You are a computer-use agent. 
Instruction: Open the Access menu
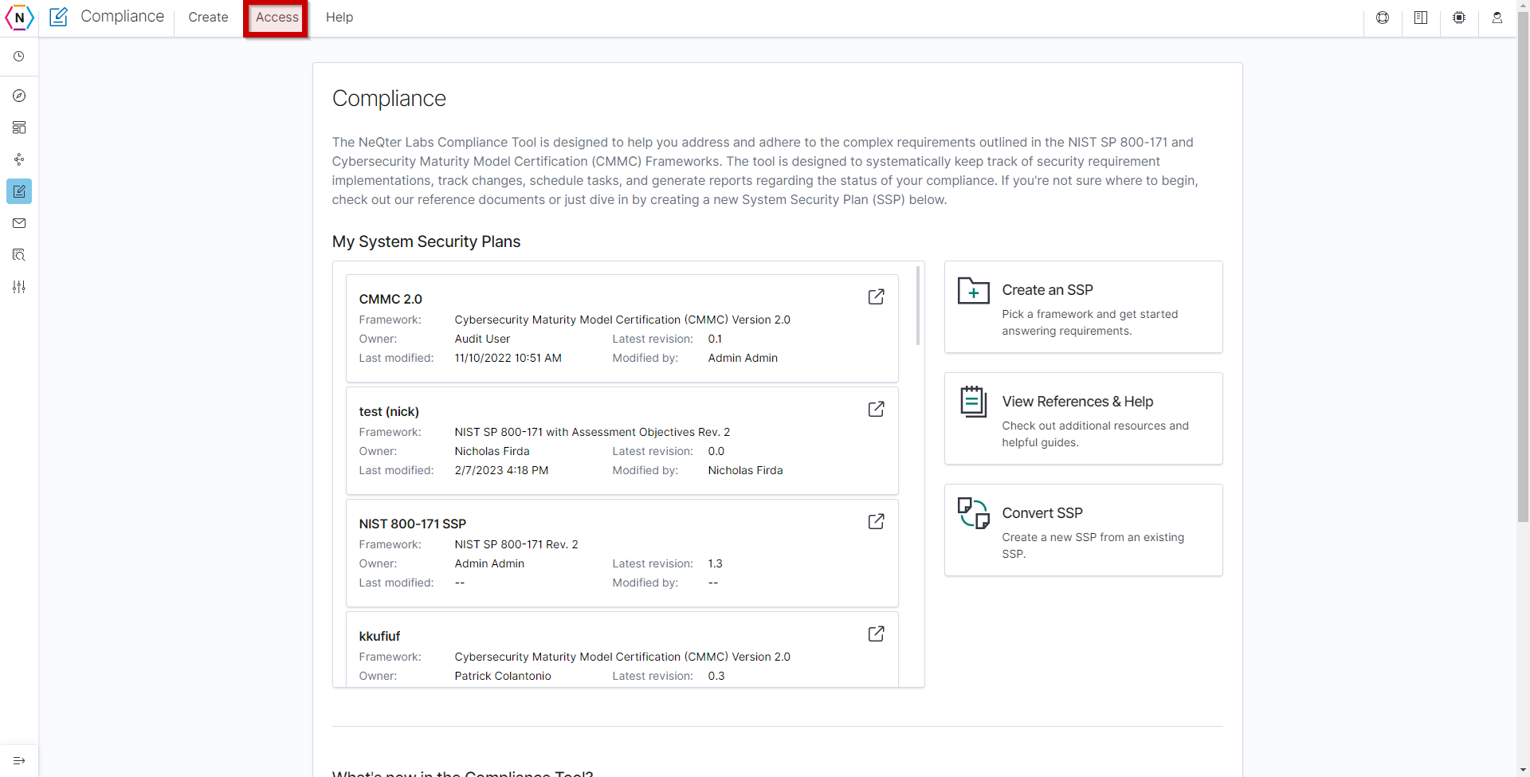[277, 18]
